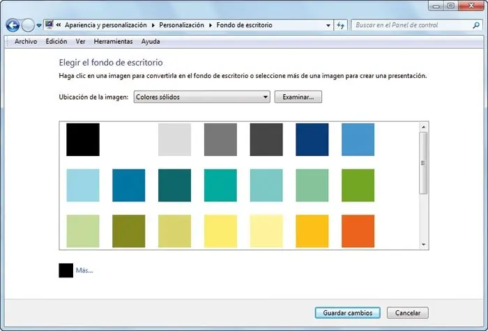
Task: Open the Ayuda menu
Action: (x=151, y=41)
